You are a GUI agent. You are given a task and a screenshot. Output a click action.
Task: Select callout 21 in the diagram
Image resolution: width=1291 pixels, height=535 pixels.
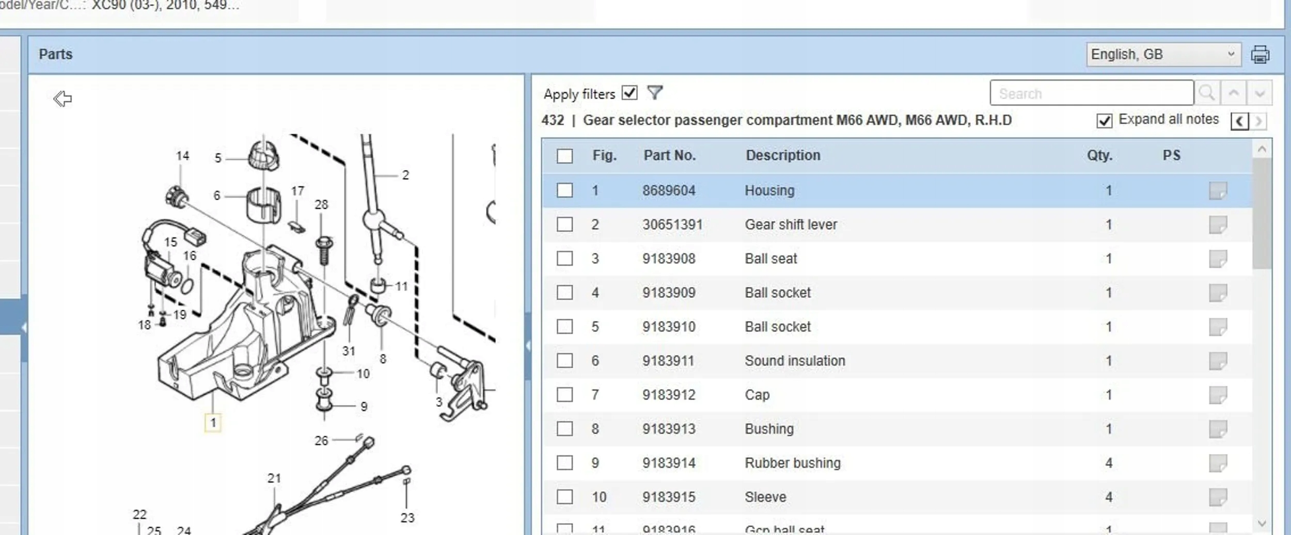[274, 478]
